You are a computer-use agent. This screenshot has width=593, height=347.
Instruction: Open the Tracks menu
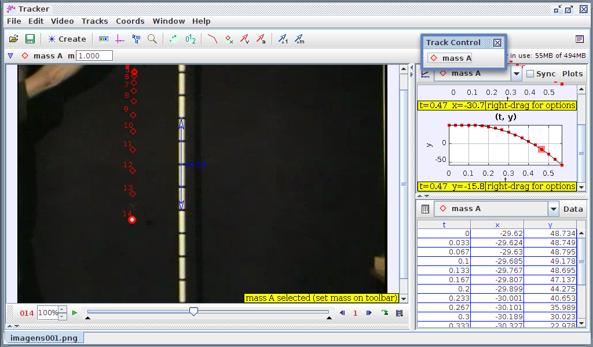[95, 21]
